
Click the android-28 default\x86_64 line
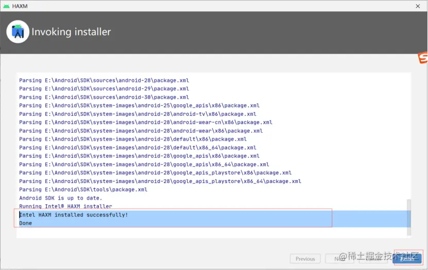(138, 148)
